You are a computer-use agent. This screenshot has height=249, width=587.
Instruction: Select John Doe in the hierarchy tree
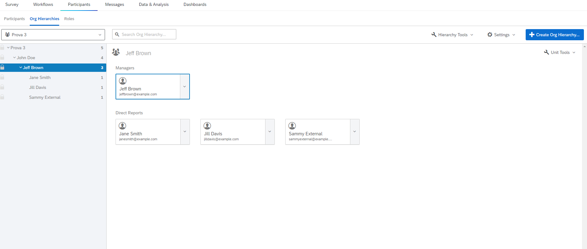(x=26, y=58)
